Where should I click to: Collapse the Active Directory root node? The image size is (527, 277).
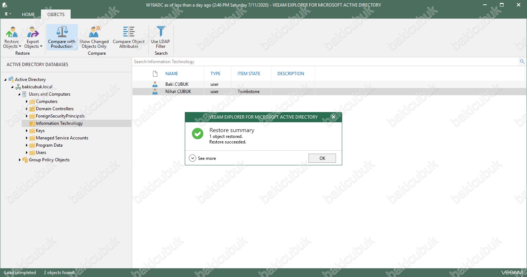(5, 80)
